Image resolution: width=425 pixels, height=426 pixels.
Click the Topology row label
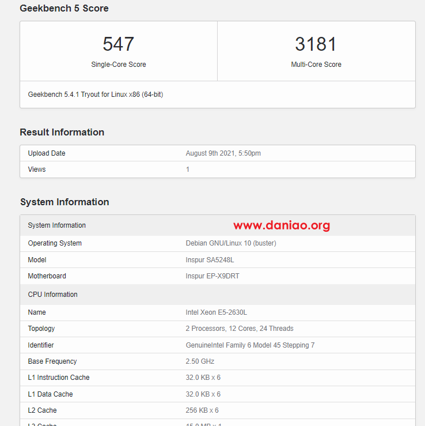pos(41,329)
